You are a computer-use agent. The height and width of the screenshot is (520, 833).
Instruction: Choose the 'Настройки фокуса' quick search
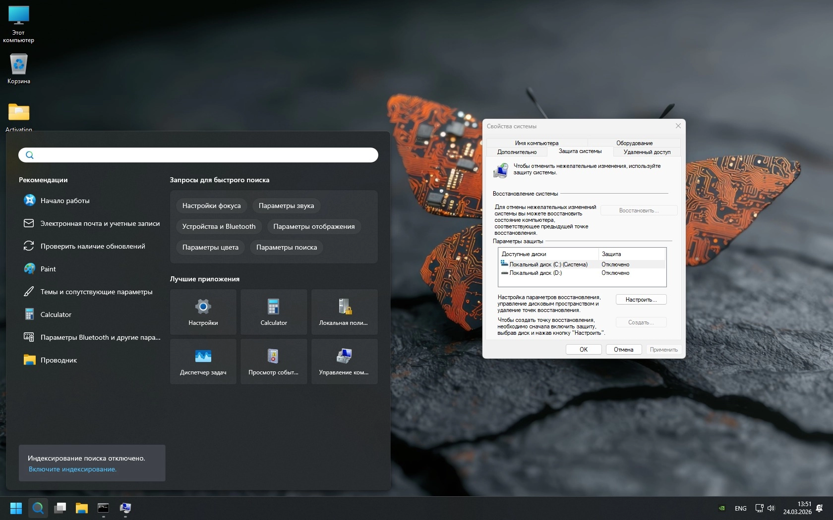(x=212, y=206)
